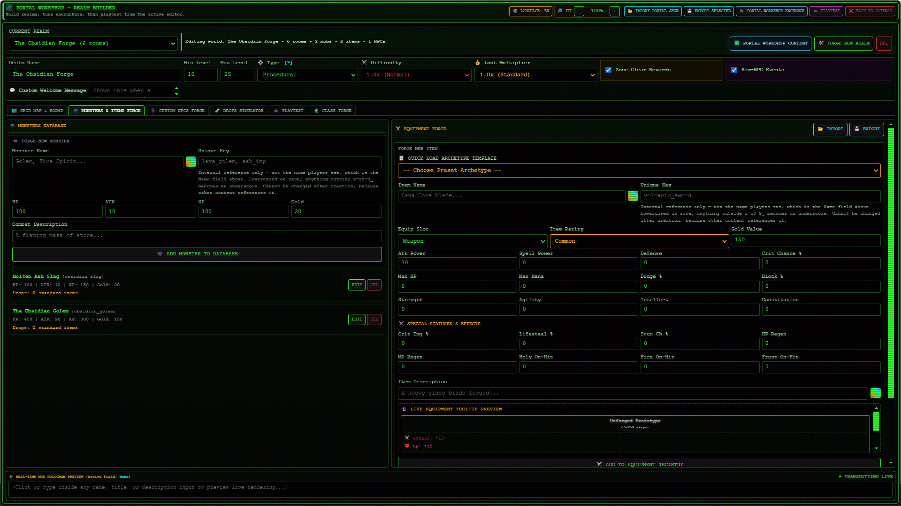Click Add to Equipment Registry button
The image size is (901, 506).
pos(639,464)
